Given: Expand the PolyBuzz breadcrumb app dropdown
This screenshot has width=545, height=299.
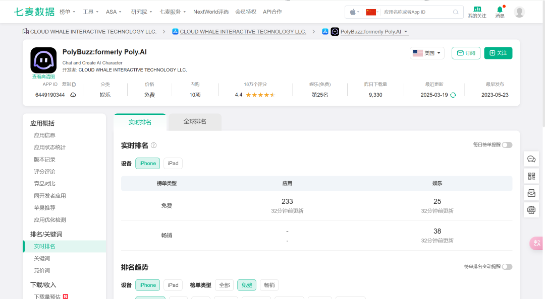Looking at the screenshot, I should point(406,32).
